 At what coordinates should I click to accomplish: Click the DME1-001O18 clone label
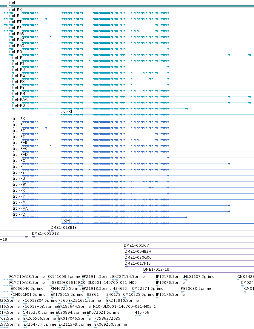pos(45,234)
